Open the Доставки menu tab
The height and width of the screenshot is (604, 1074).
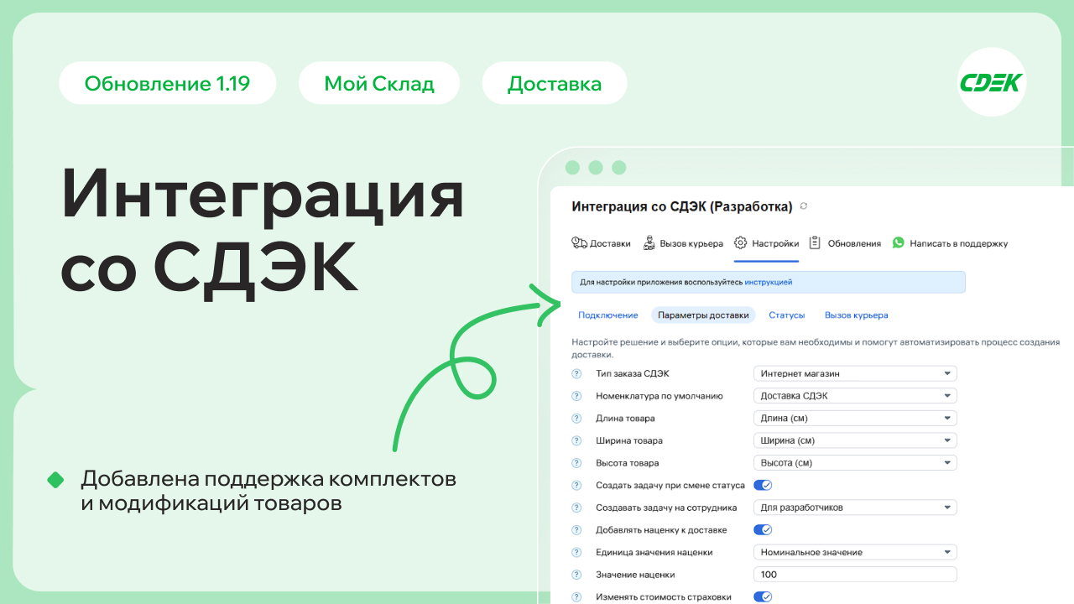[x=601, y=243]
